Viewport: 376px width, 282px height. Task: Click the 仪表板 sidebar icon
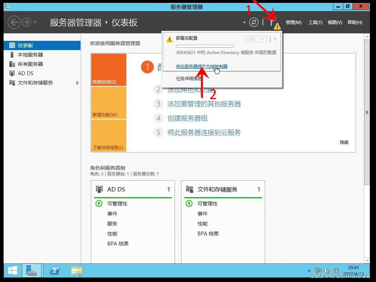12,45
